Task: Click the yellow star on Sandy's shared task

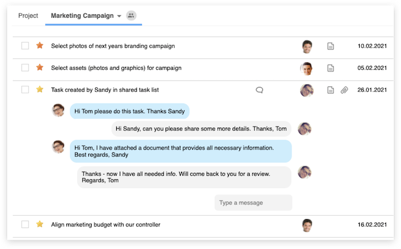Action: point(40,89)
